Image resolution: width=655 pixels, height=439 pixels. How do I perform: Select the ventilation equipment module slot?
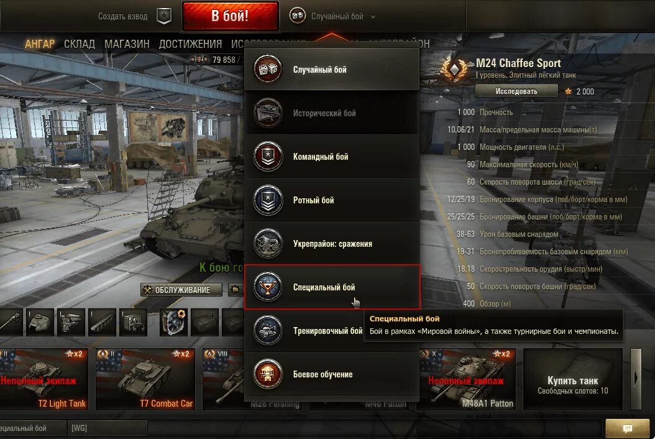point(173,322)
